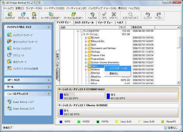Collapse the バックアップ/復元 タスク panel

pyautogui.click(x=49, y=27)
